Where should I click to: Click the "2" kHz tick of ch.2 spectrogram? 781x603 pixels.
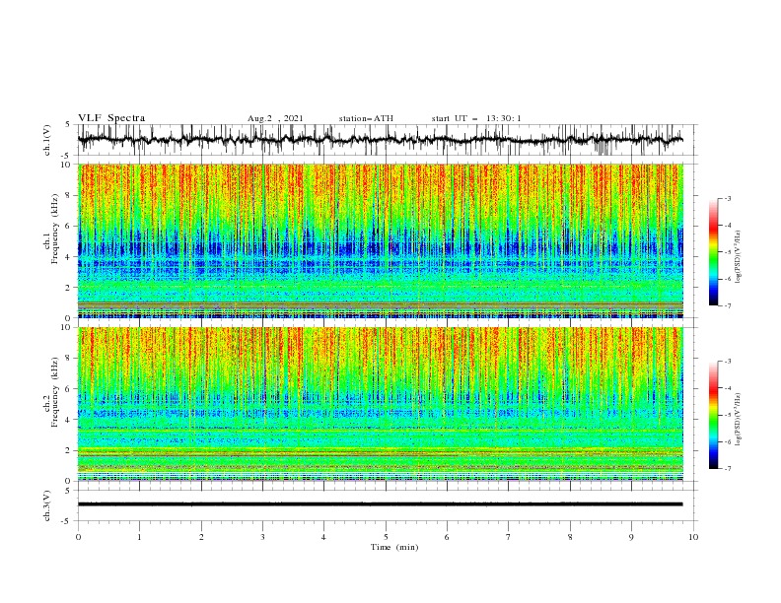tap(69, 450)
